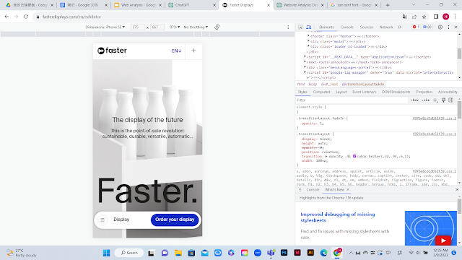Open a new browser tab
The width and height of the screenshot is (462, 260).
388,5
